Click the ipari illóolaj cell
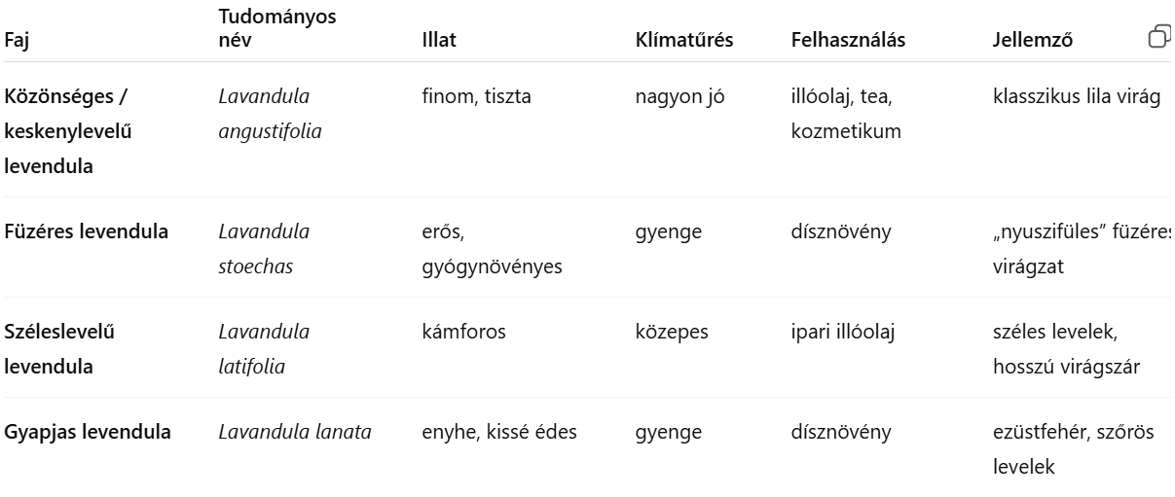 [843, 332]
